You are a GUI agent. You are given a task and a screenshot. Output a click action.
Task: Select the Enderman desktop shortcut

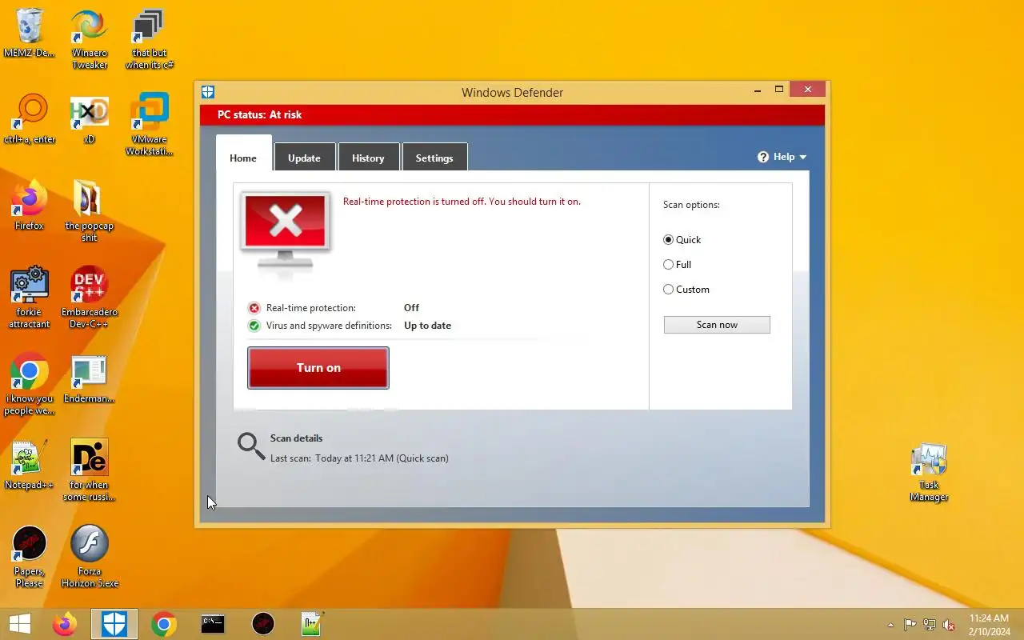coord(89,378)
